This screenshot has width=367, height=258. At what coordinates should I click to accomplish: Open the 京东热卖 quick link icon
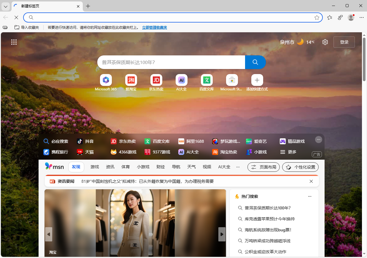coord(156,80)
